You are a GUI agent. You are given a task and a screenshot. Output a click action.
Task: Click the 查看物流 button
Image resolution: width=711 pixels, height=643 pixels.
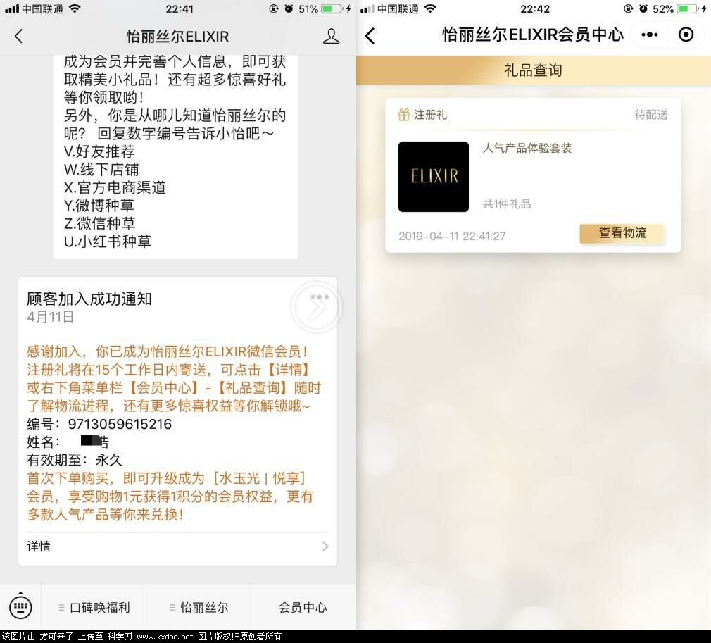622,233
